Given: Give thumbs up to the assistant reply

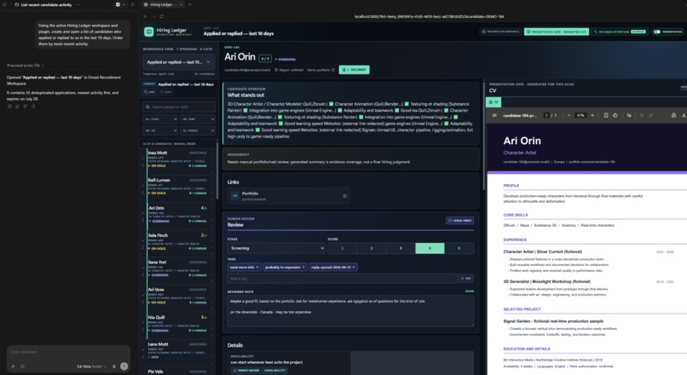Looking at the screenshot, I should pos(18,106).
